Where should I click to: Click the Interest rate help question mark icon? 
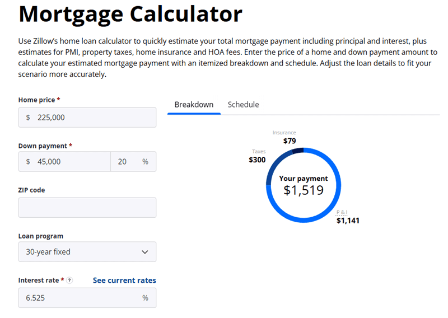pos(69,280)
